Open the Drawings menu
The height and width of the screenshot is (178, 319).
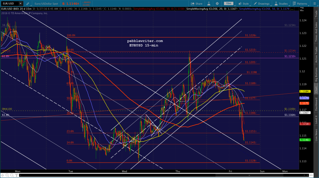click(262, 4)
